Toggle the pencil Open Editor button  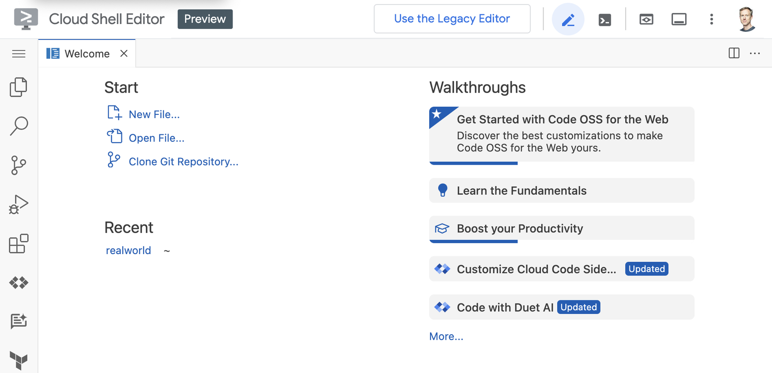pyautogui.click(x=568, y=19)
